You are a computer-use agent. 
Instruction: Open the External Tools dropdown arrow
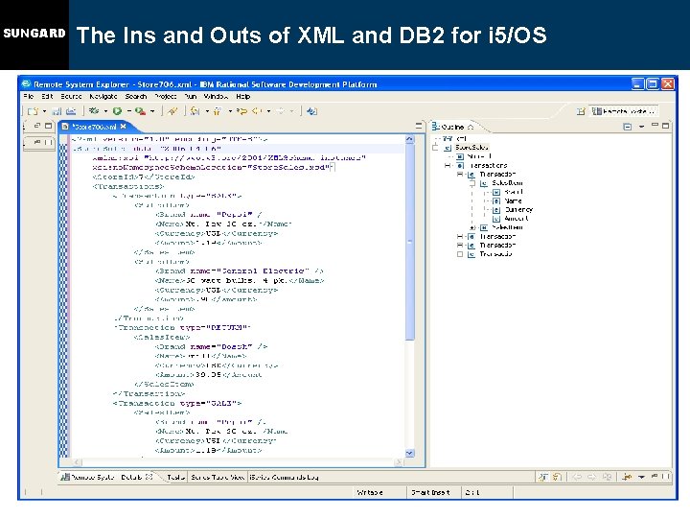click(x=152, y=112)
